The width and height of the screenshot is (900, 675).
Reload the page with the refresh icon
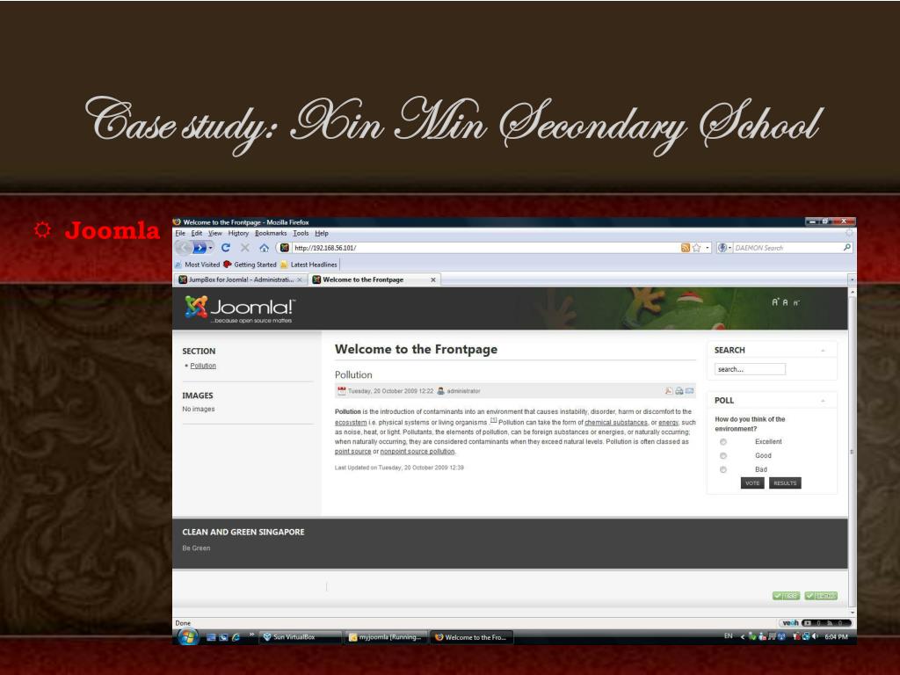(x=226, y=247)
